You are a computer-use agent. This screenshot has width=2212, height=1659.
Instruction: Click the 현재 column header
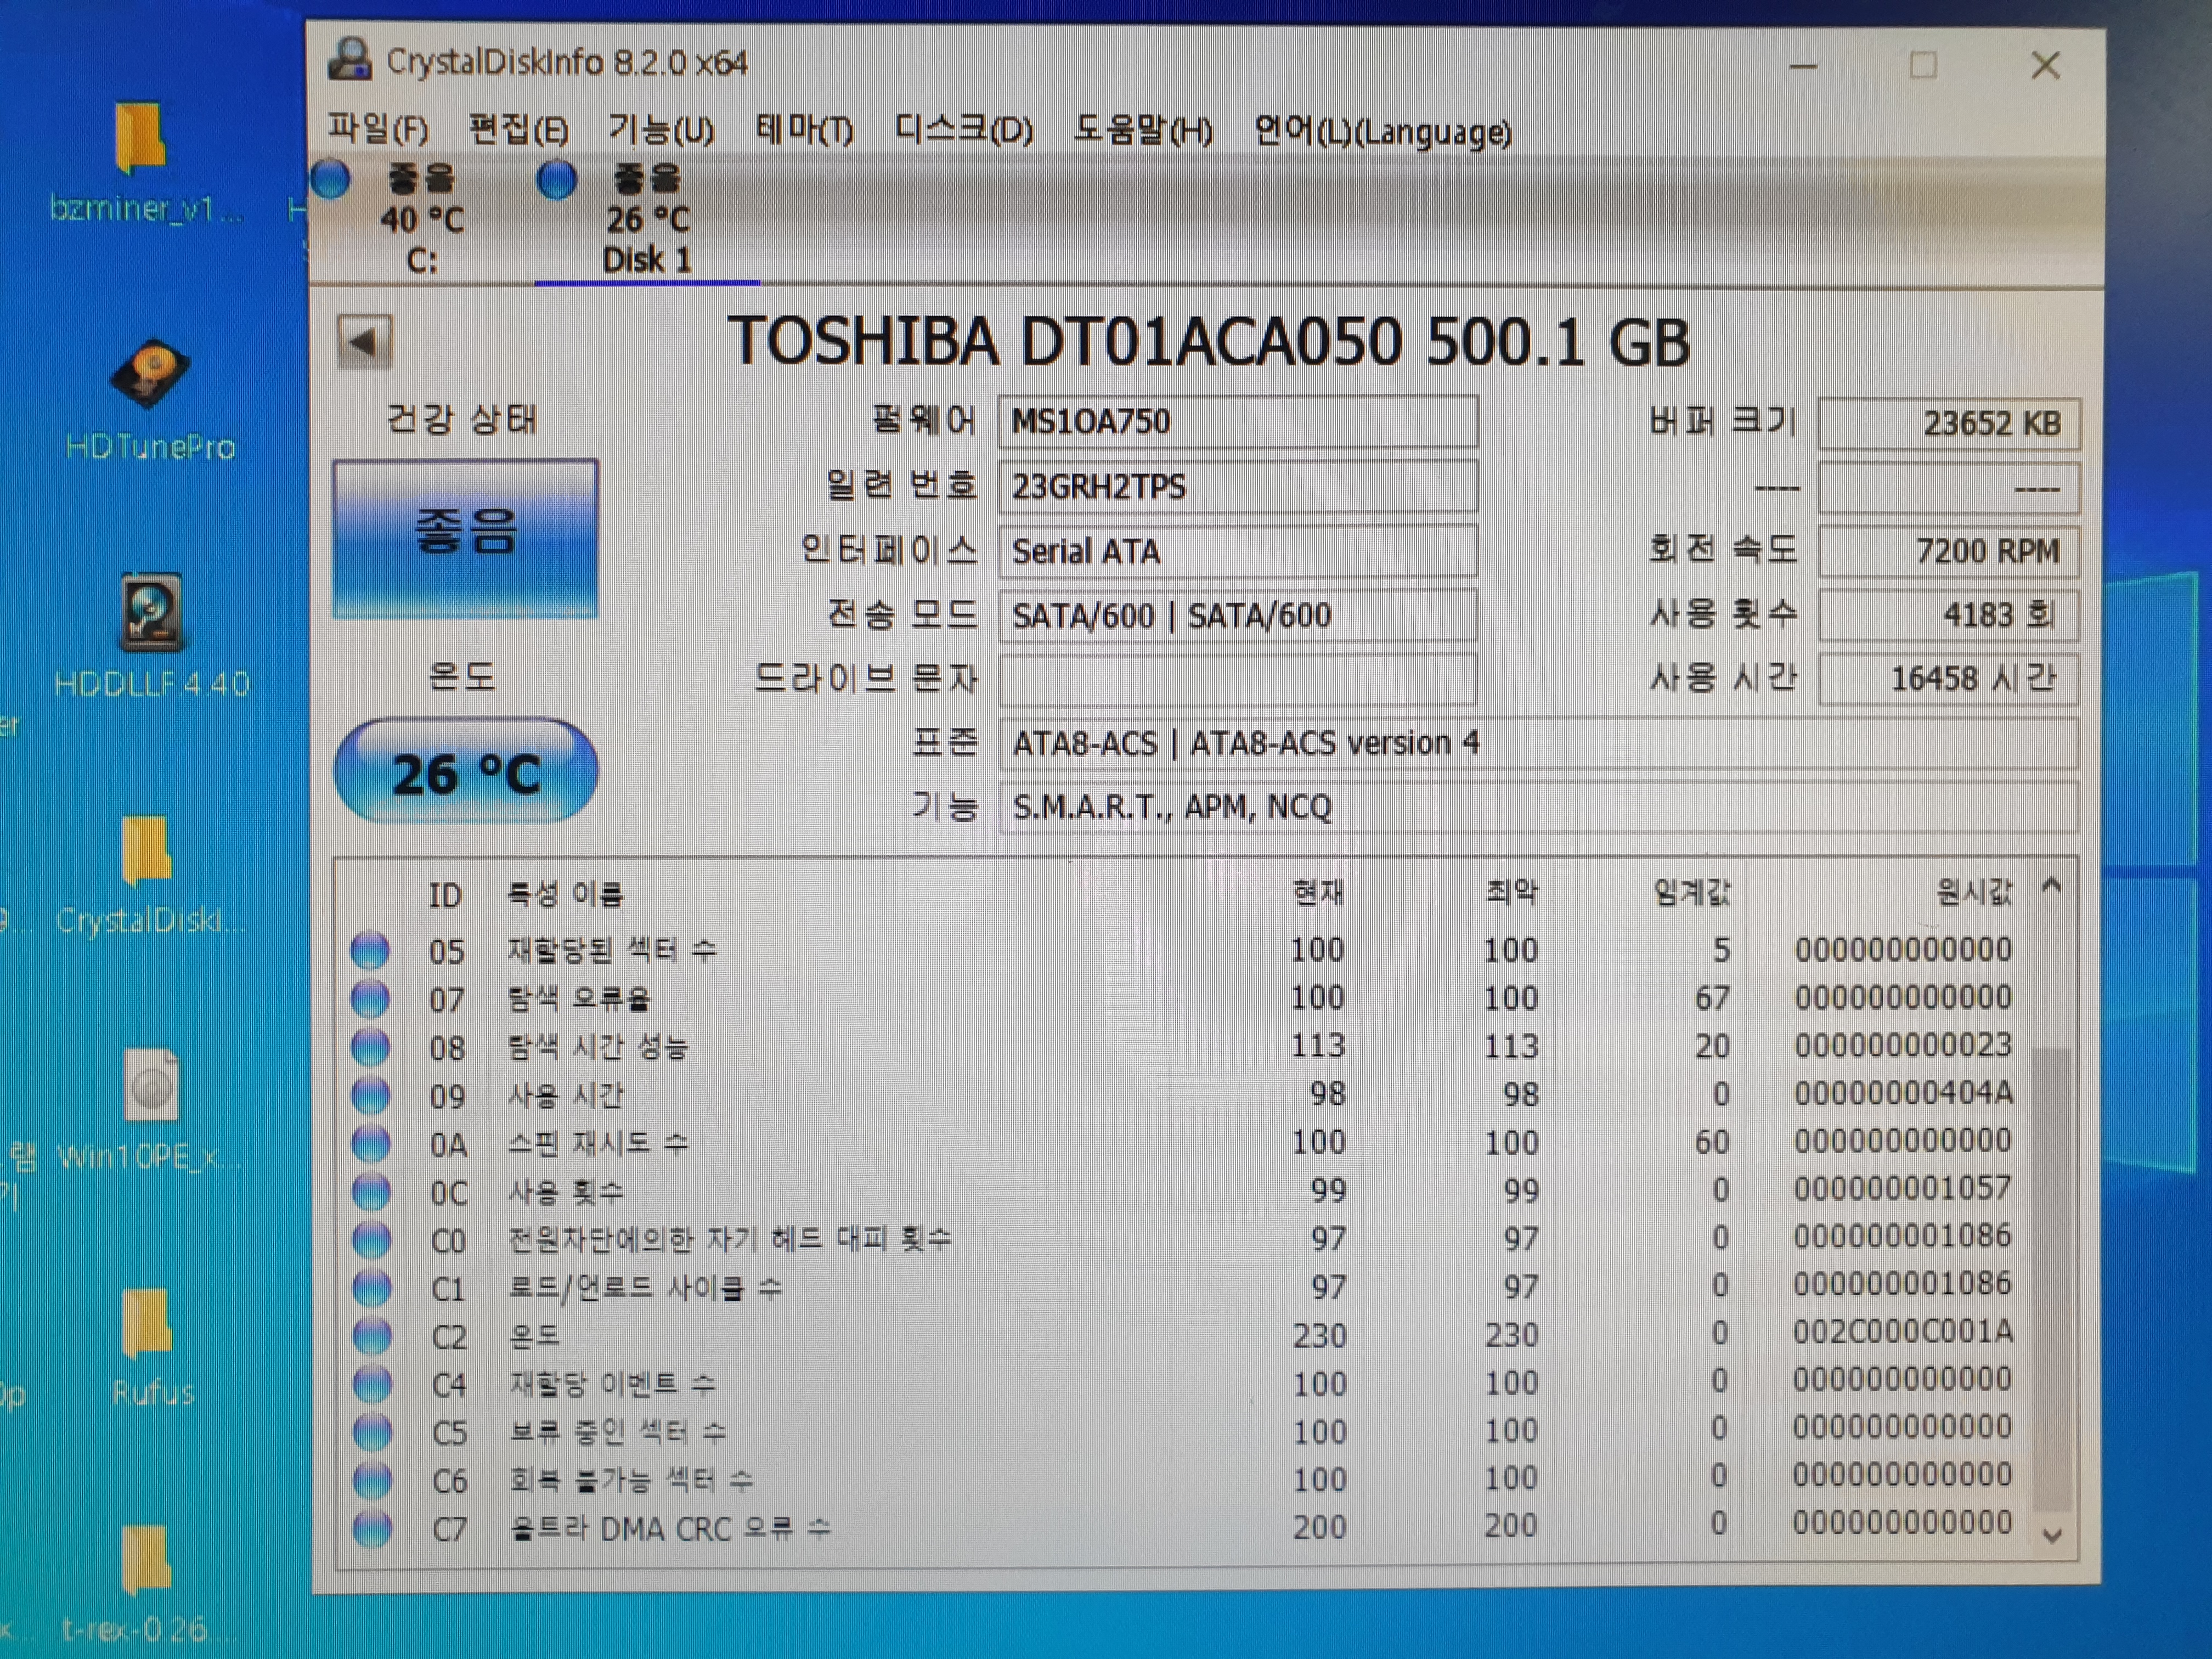(1318, 892)
